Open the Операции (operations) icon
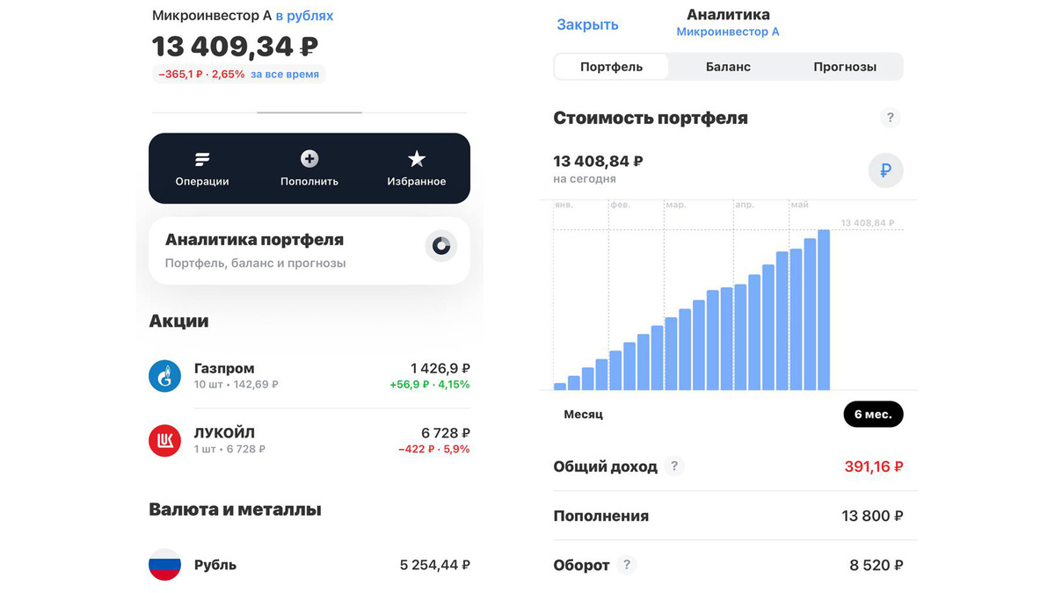This screenshot has width=1055, height=593. tap(201, 159)
